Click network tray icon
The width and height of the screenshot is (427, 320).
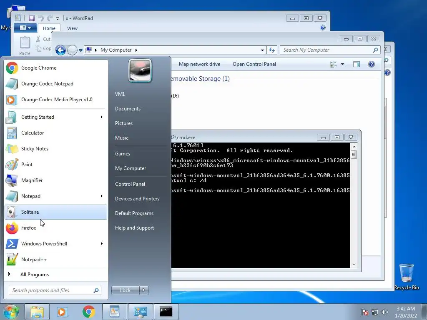pyautogui.click(x=375, y=312)
